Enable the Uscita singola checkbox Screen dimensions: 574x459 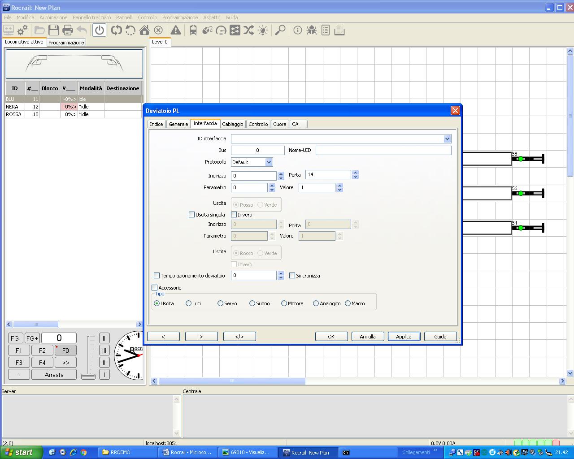click(191, 215)
